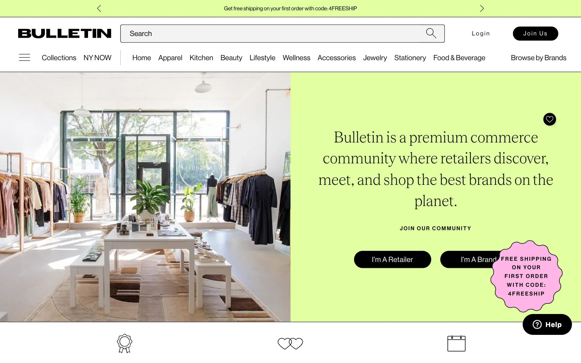Click the award ribbon icon
Viewport: 581px width, 363px height.
[125, 343]
